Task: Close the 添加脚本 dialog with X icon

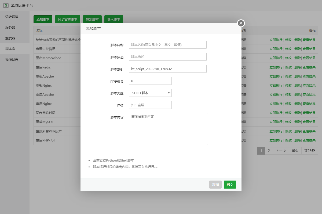Action: [x=241, y=23]
